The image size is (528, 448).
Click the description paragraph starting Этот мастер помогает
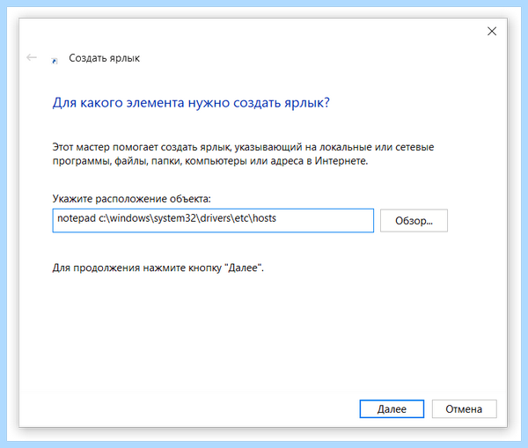point(243,154)
